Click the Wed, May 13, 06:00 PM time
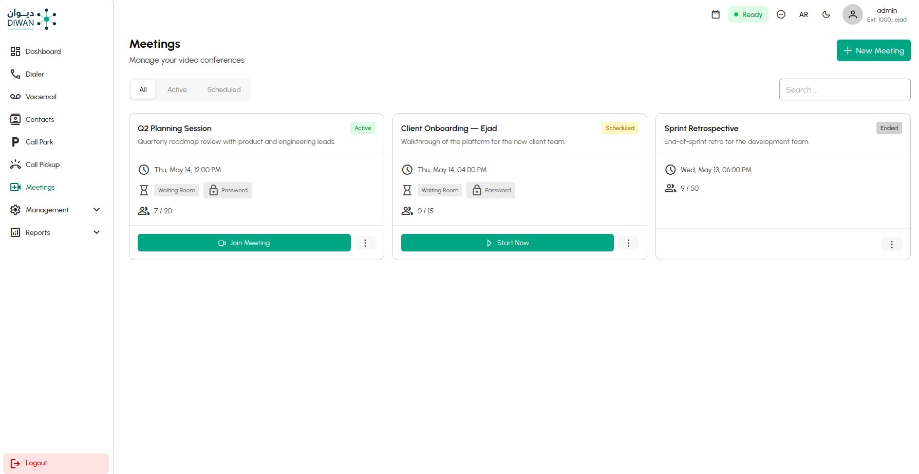The image size is (919, 474). (x=716, y=170)
